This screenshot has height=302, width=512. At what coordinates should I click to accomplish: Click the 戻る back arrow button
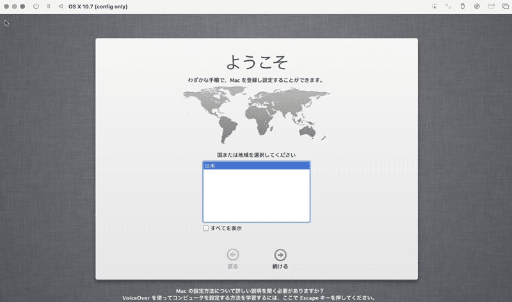pos(233,255)
